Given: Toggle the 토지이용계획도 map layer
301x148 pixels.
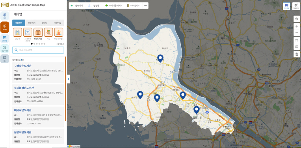Looking at the screenshot, I should tap(113, 6).
